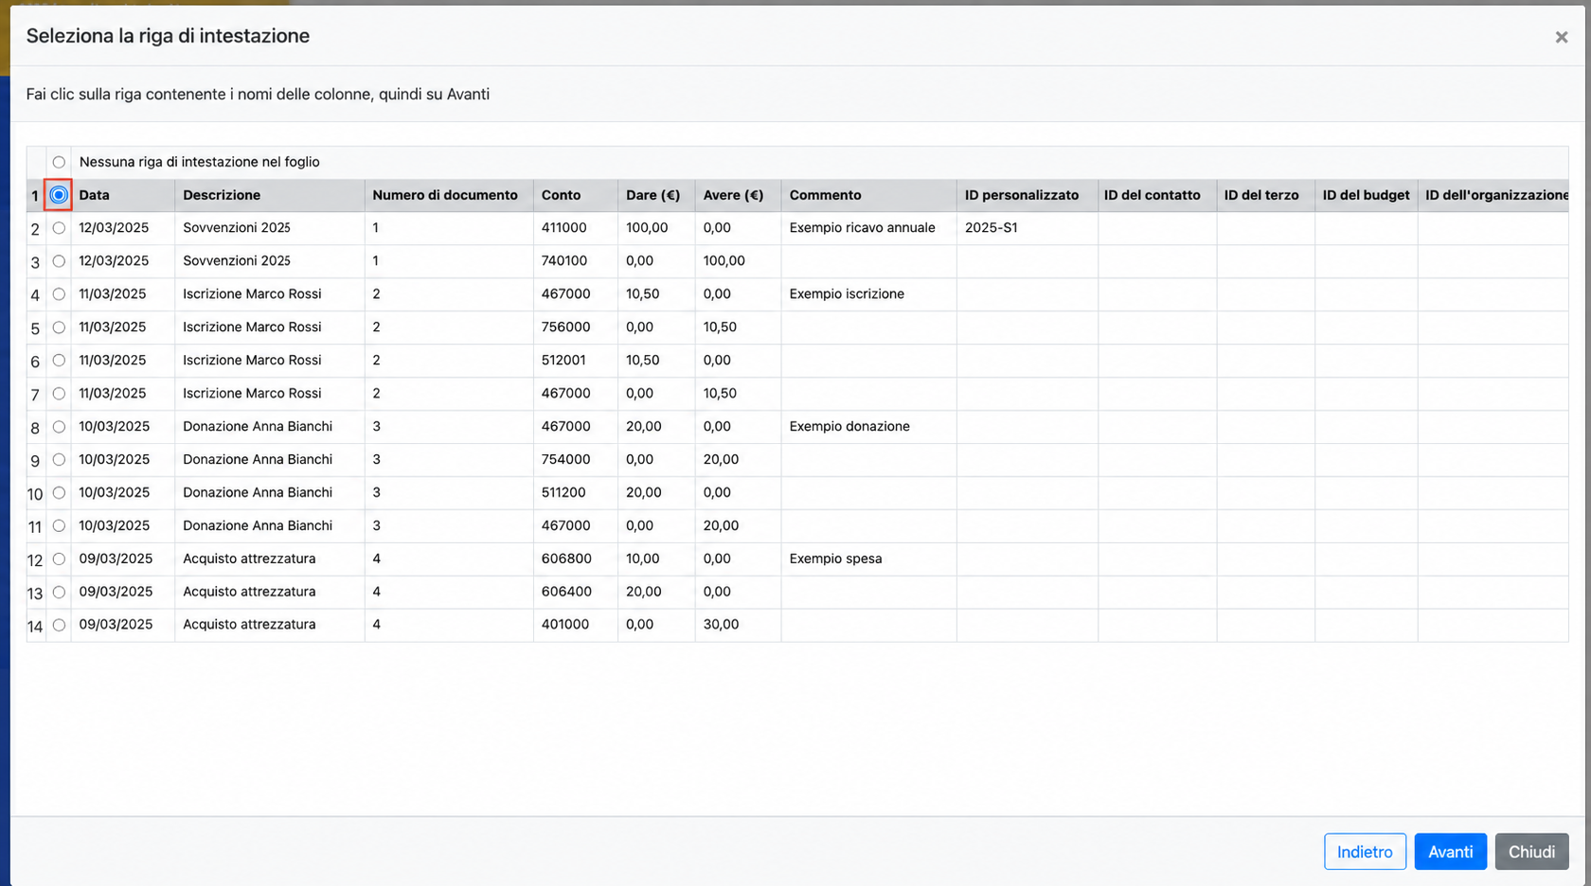Click the 'Avere (€)' header cell

(x=738, y=195)
